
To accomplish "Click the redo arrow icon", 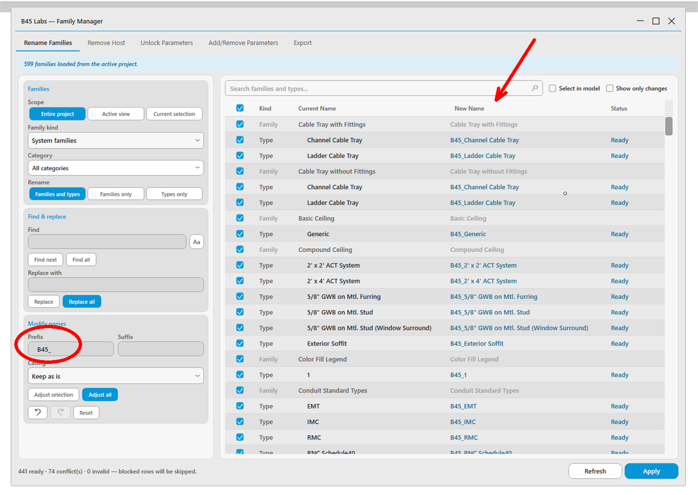I will [60, 413].
